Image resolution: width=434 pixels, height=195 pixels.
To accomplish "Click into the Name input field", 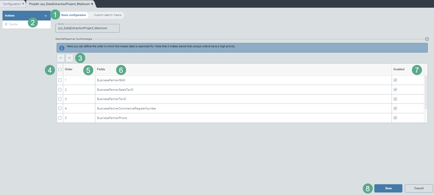I will (88, 28).
